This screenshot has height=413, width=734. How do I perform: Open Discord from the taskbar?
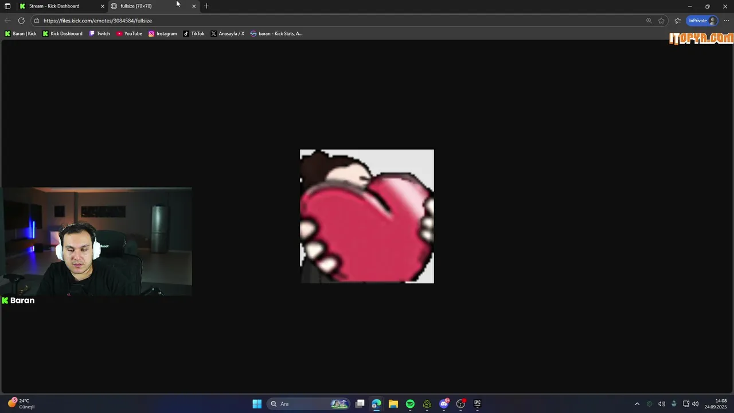[x=444, y=404]
